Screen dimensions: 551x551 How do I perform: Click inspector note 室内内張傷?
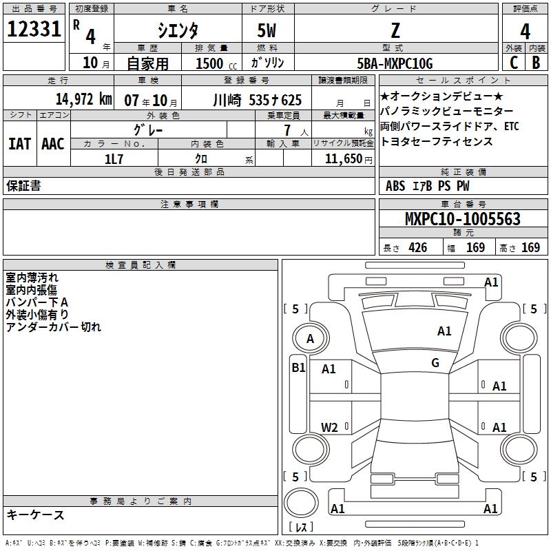tap(31, 290)
